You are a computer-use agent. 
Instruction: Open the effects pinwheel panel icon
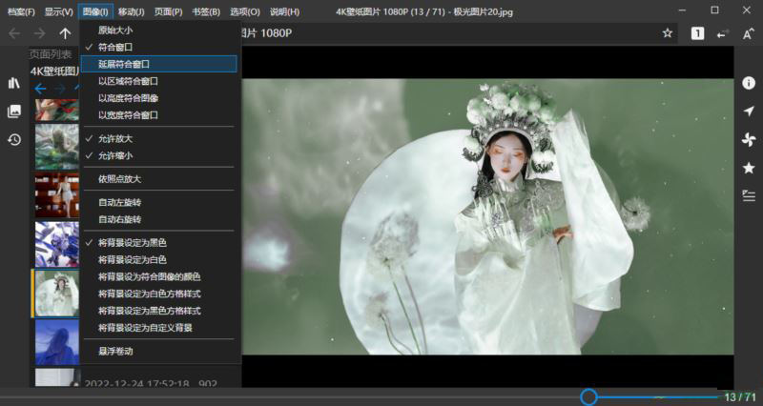pos(749,140)
